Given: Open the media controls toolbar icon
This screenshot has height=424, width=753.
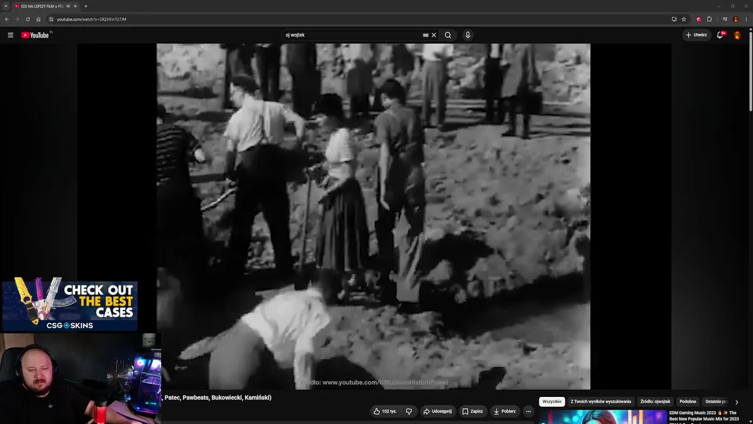Looking at the screenshot, I should point(725,19).
